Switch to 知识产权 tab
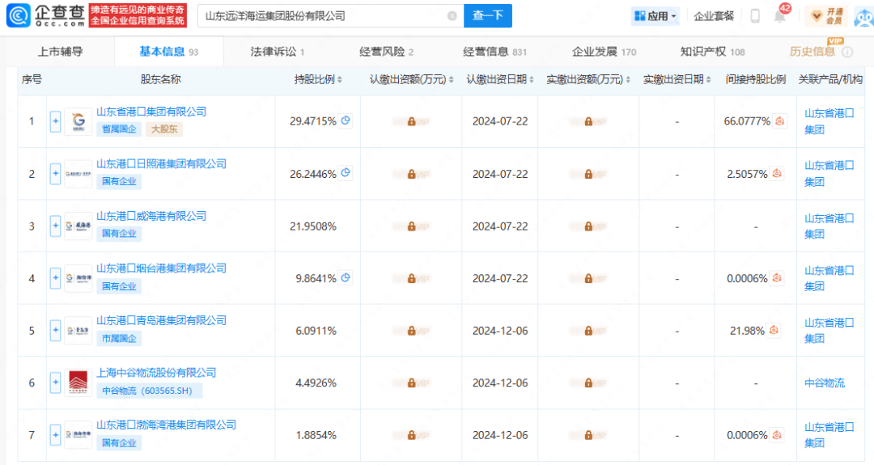 pyautogui.click(x=712, y=52)
